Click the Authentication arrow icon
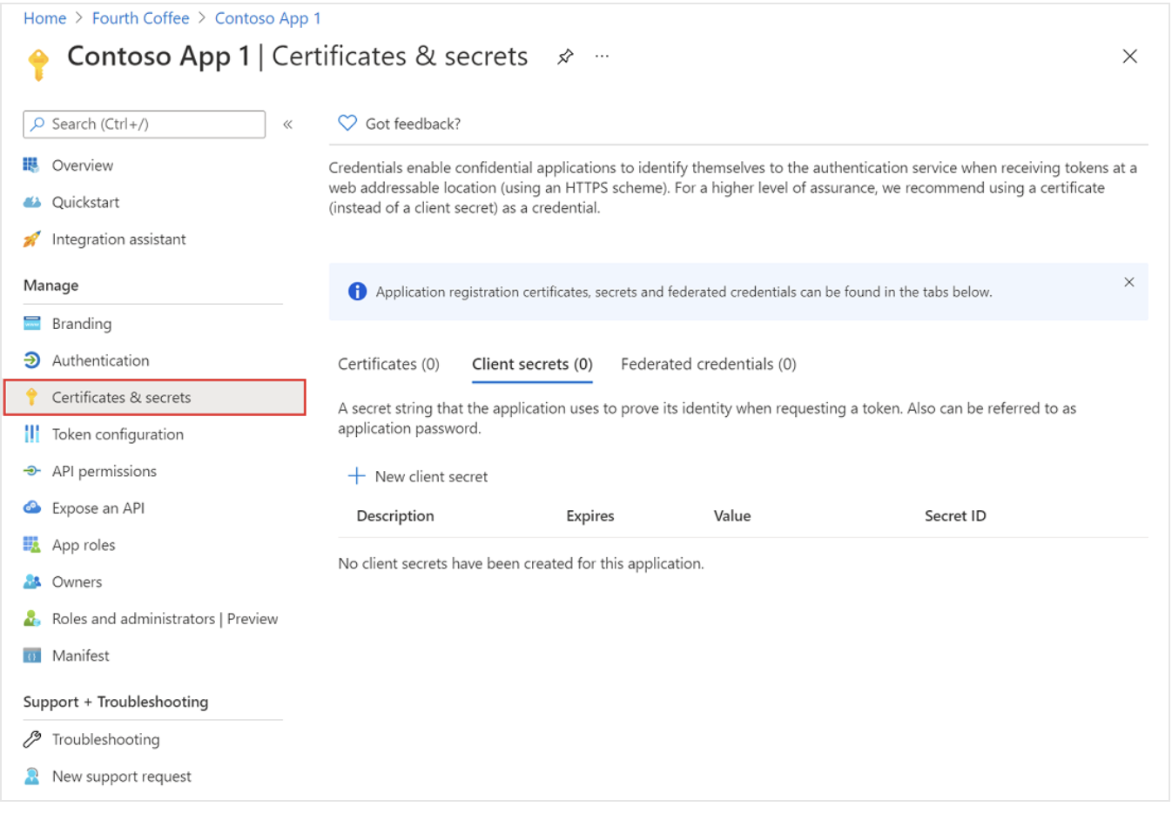This screenshot has height=820, width=1172. point(31,360)
